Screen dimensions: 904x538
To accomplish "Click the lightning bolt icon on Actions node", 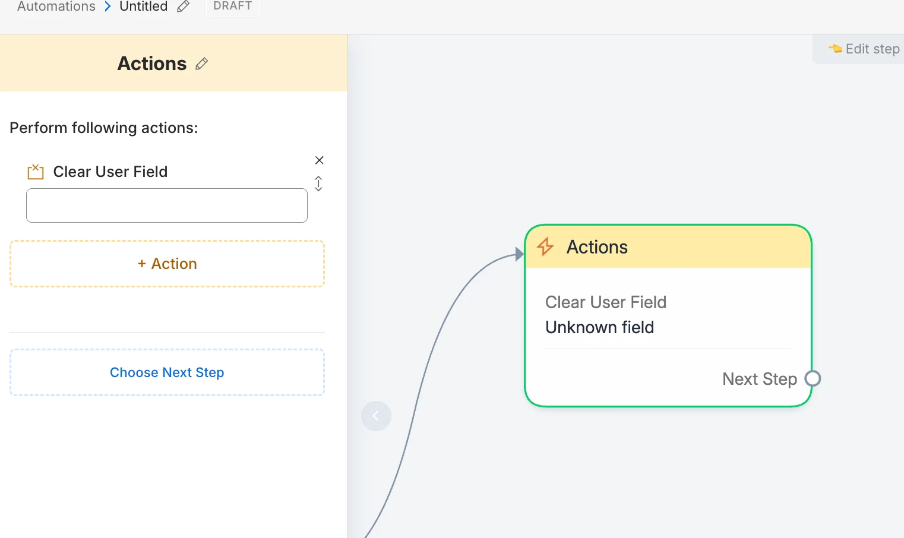I will tap(545, 246).
